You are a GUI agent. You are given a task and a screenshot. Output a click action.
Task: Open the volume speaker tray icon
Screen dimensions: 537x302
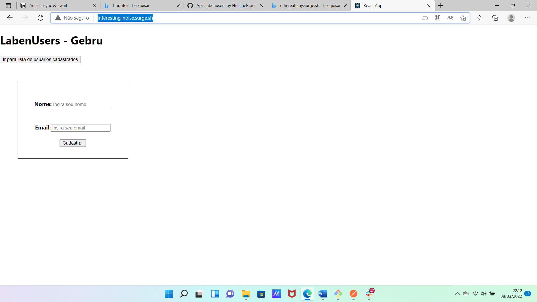point(484,294)
